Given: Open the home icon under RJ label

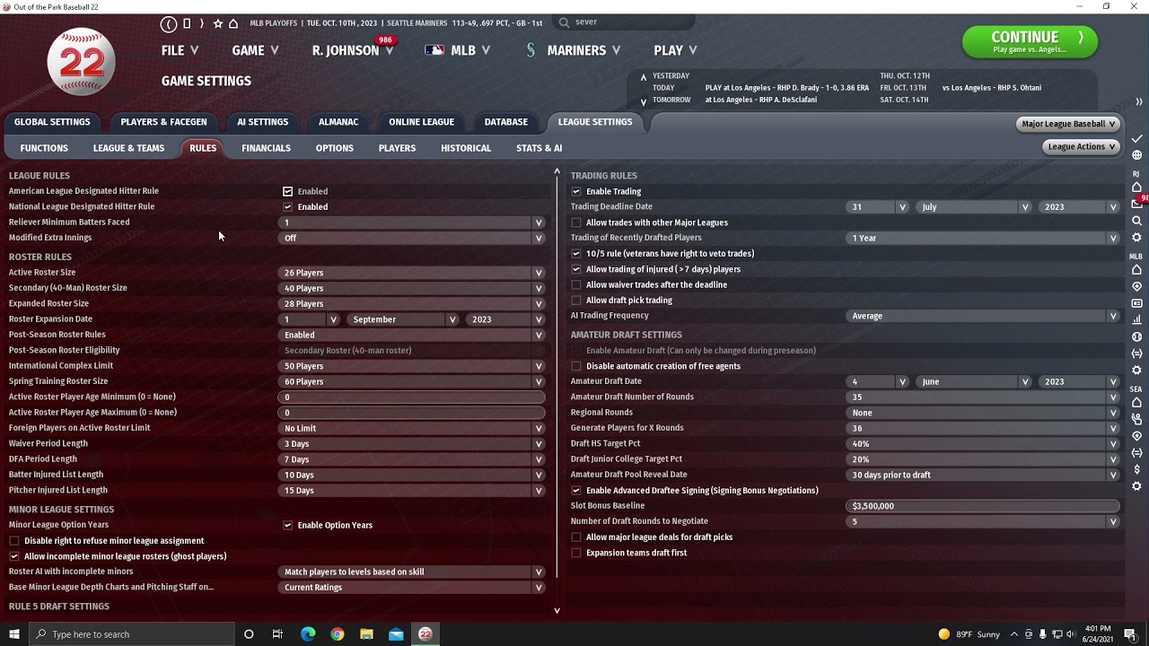Looking at the screenshot, I should click(x=1136, y=188).
